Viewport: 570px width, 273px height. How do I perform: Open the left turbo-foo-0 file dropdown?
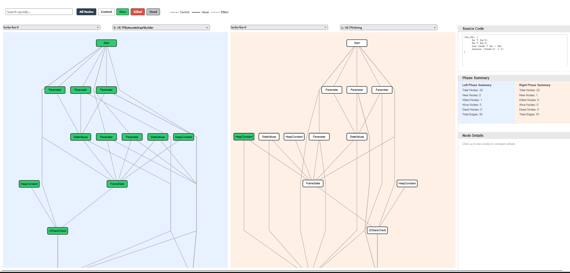52,27
